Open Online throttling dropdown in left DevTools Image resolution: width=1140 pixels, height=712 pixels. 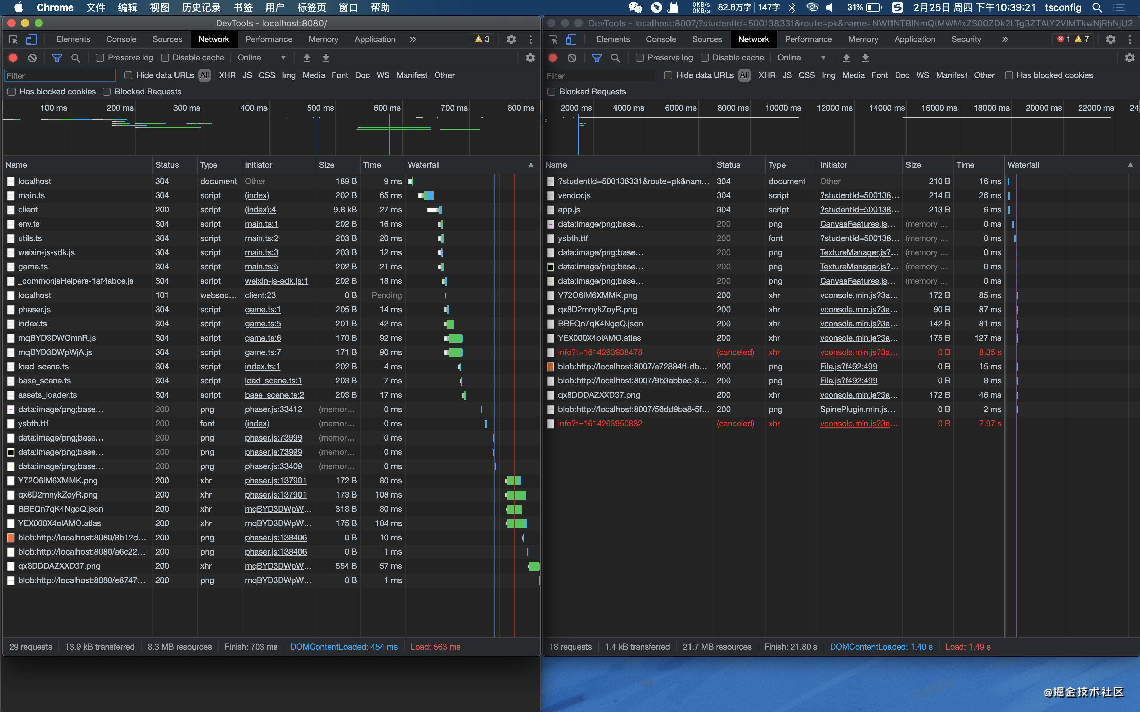(261, 58)
